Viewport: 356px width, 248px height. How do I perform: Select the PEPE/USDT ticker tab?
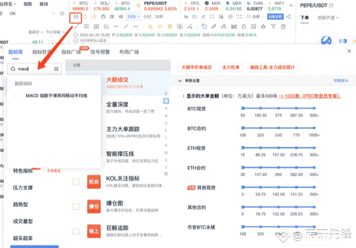click(x=158, y=6)
